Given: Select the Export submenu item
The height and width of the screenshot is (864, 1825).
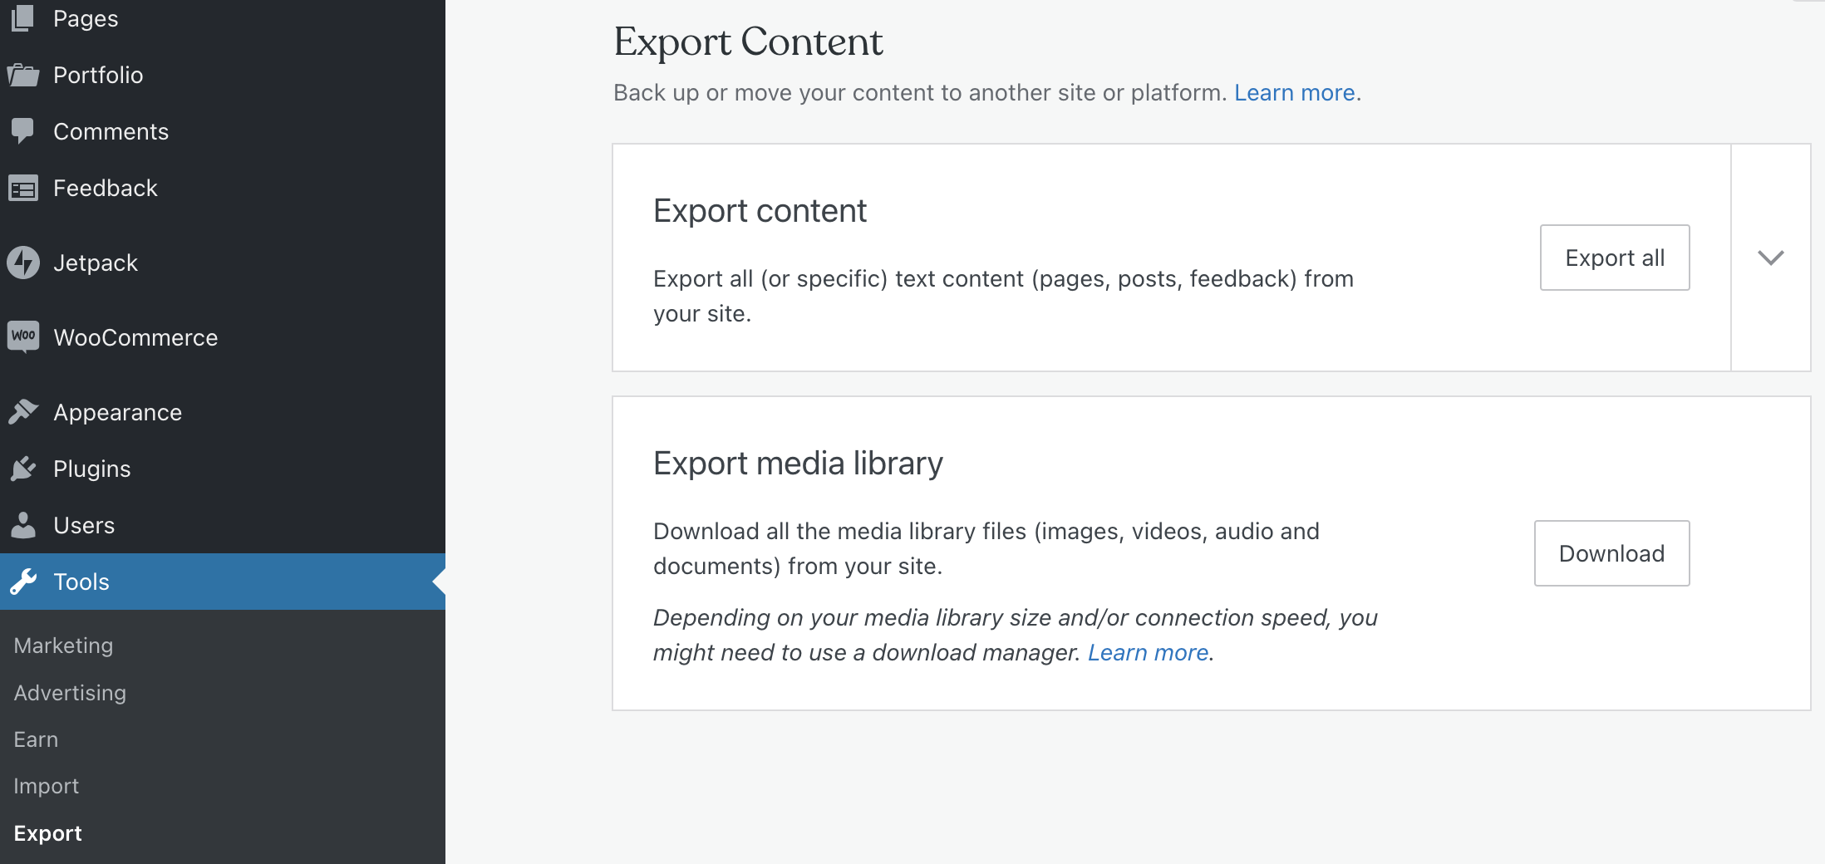Looking at the screenshot, I should (47, 833).
